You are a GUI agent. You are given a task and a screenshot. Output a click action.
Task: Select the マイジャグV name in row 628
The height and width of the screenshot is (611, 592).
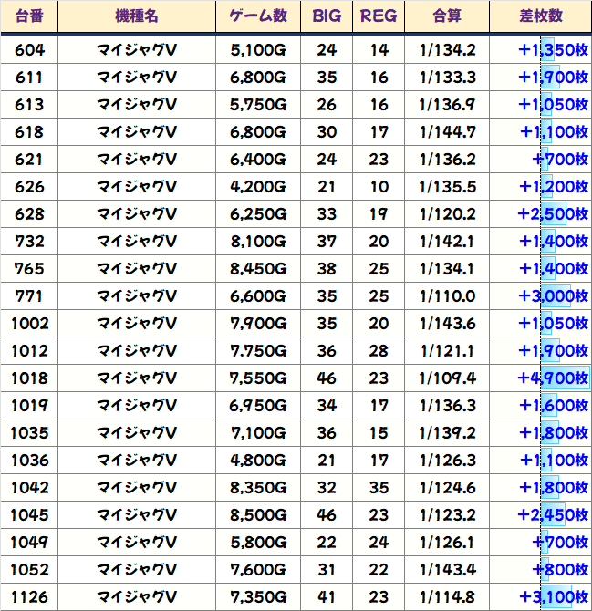[x=137, y=214]
